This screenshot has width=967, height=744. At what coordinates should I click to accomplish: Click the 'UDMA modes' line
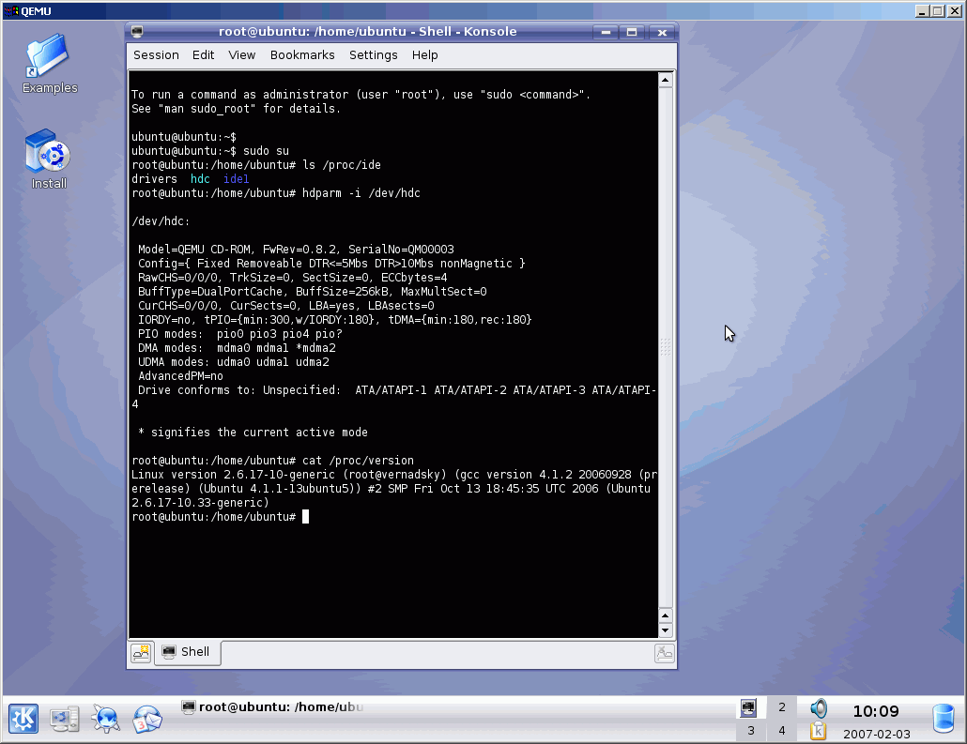(234, 362)
